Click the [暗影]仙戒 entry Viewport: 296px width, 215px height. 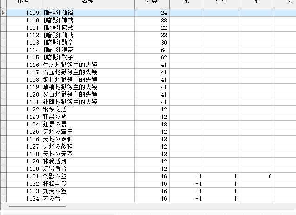[x=88, y=35]
